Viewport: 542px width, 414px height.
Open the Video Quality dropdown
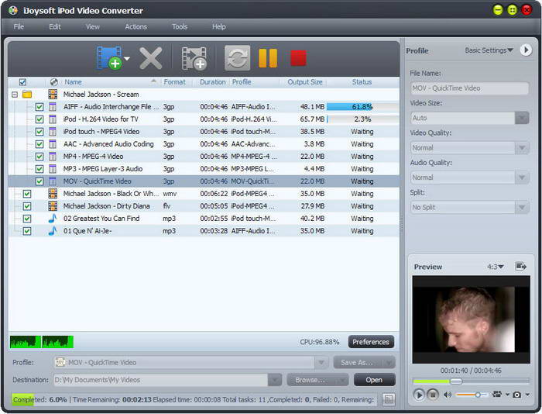point(522,148)
